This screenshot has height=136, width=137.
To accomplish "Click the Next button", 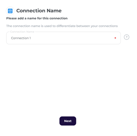I will pyautogui.click(x=68, y=121).
